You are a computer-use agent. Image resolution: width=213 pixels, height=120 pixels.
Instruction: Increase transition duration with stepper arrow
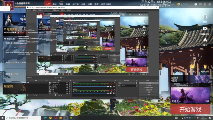137,85
